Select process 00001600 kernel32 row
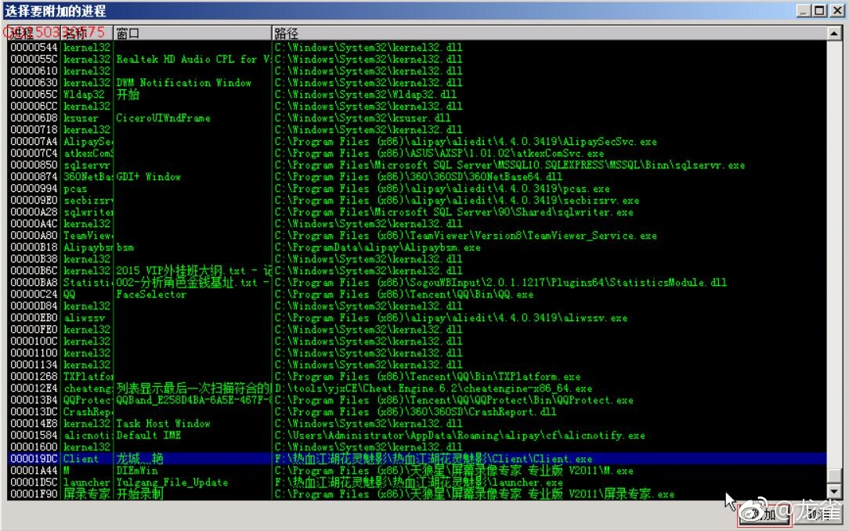This screenshot has width=849, height=531. click(417, 446)
